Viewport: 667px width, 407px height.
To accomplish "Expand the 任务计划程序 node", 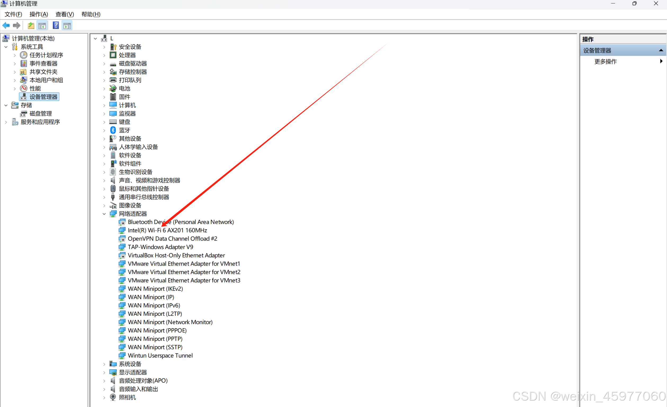I will [x=15, y=55].
